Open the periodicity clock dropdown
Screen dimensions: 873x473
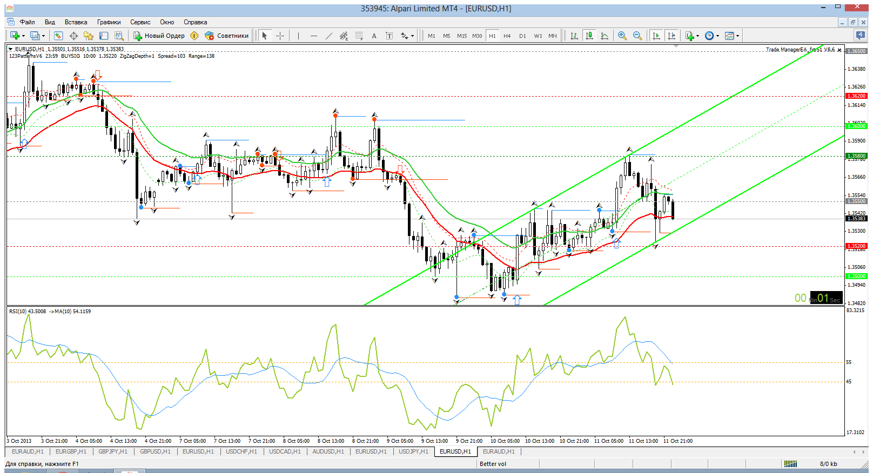click(712, 36)
